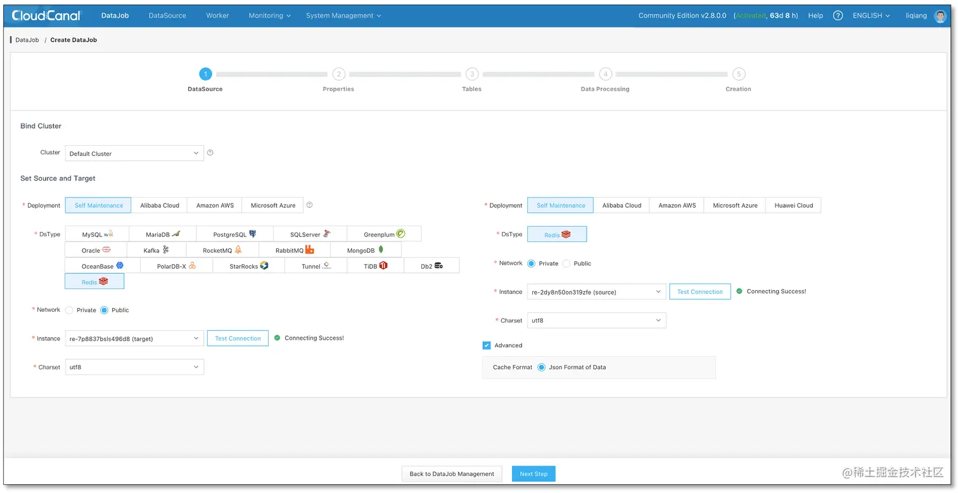
Task: Click the info icon after Microsoft Azure source deployment
Action: 309,205
